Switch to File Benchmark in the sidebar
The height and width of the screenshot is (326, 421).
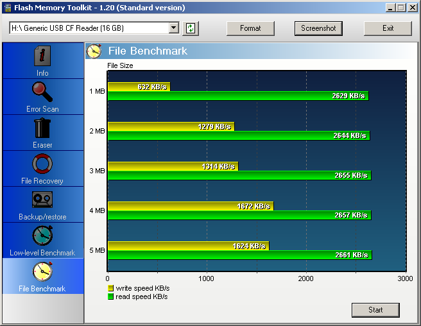pos(42,273)
